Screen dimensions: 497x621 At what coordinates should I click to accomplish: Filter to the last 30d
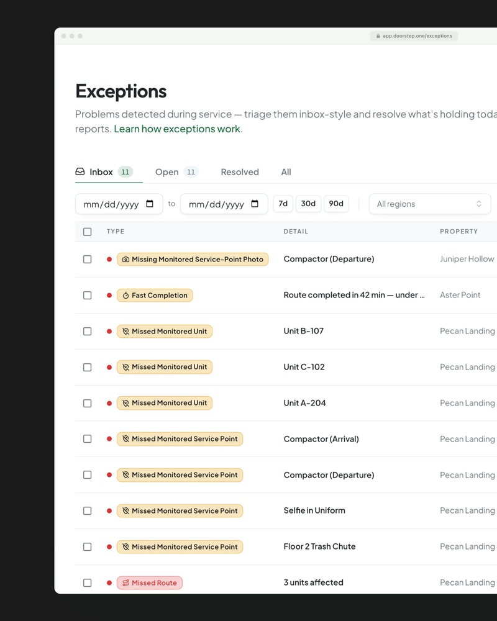click(x=308, y=204)
